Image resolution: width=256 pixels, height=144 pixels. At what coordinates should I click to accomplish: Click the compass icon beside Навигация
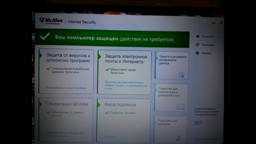[197, 44]
